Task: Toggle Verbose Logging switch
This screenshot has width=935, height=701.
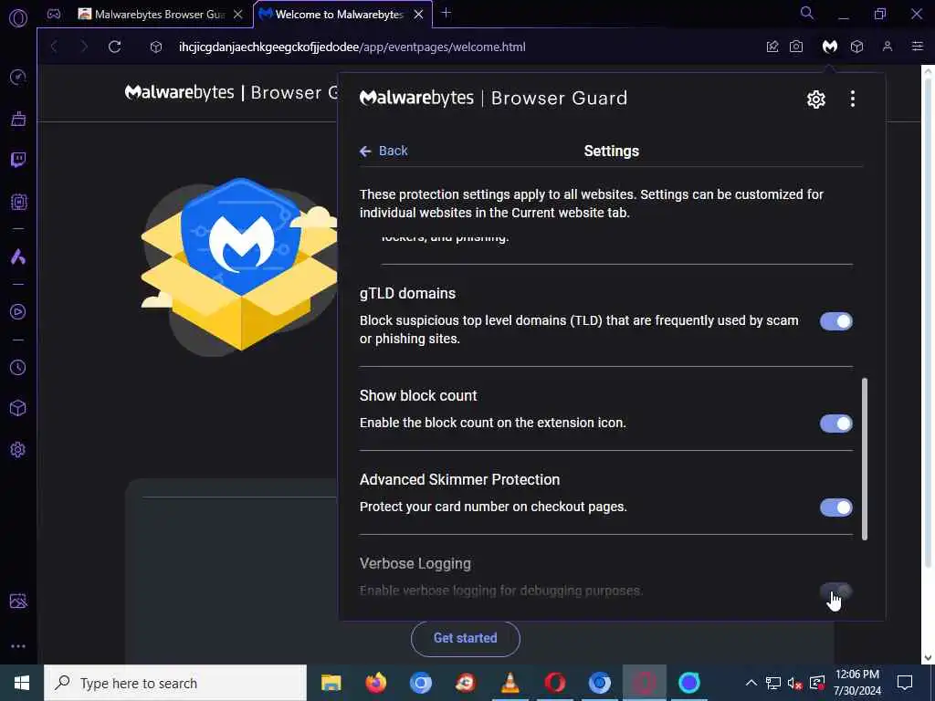Action: click(836, 591)
